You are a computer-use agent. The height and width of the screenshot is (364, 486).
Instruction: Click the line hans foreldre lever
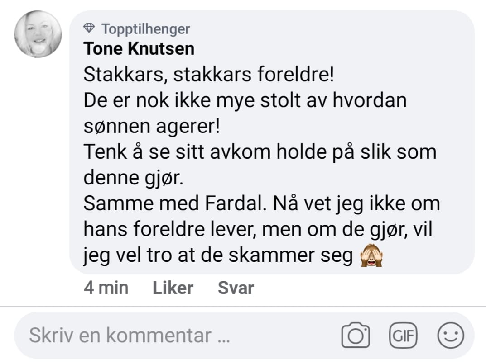pyautogui.click(x=258, y=230)
